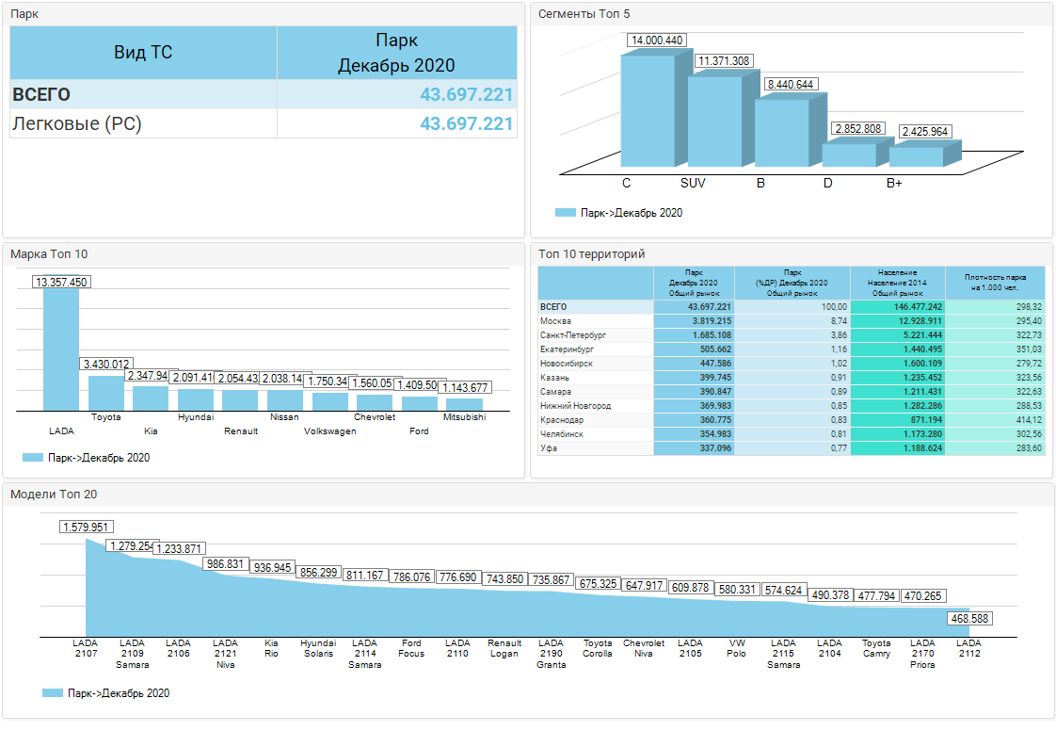This screenshot has width=1056, height=747.
Task: Select the 'Легковые (PC)' row
Action: 77,123
